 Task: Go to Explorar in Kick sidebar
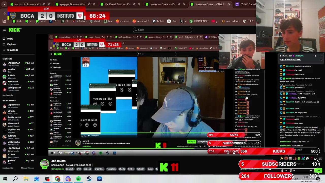coord(12,44)
